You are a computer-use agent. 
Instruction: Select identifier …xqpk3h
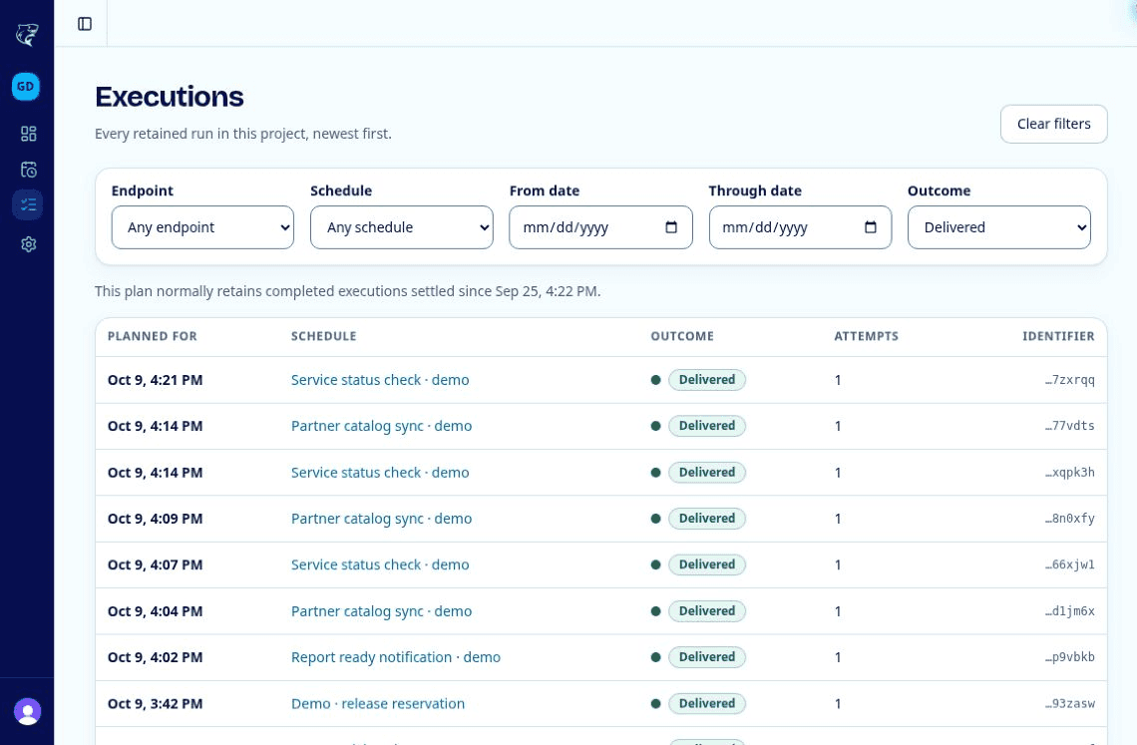[x=1069, y=473]
